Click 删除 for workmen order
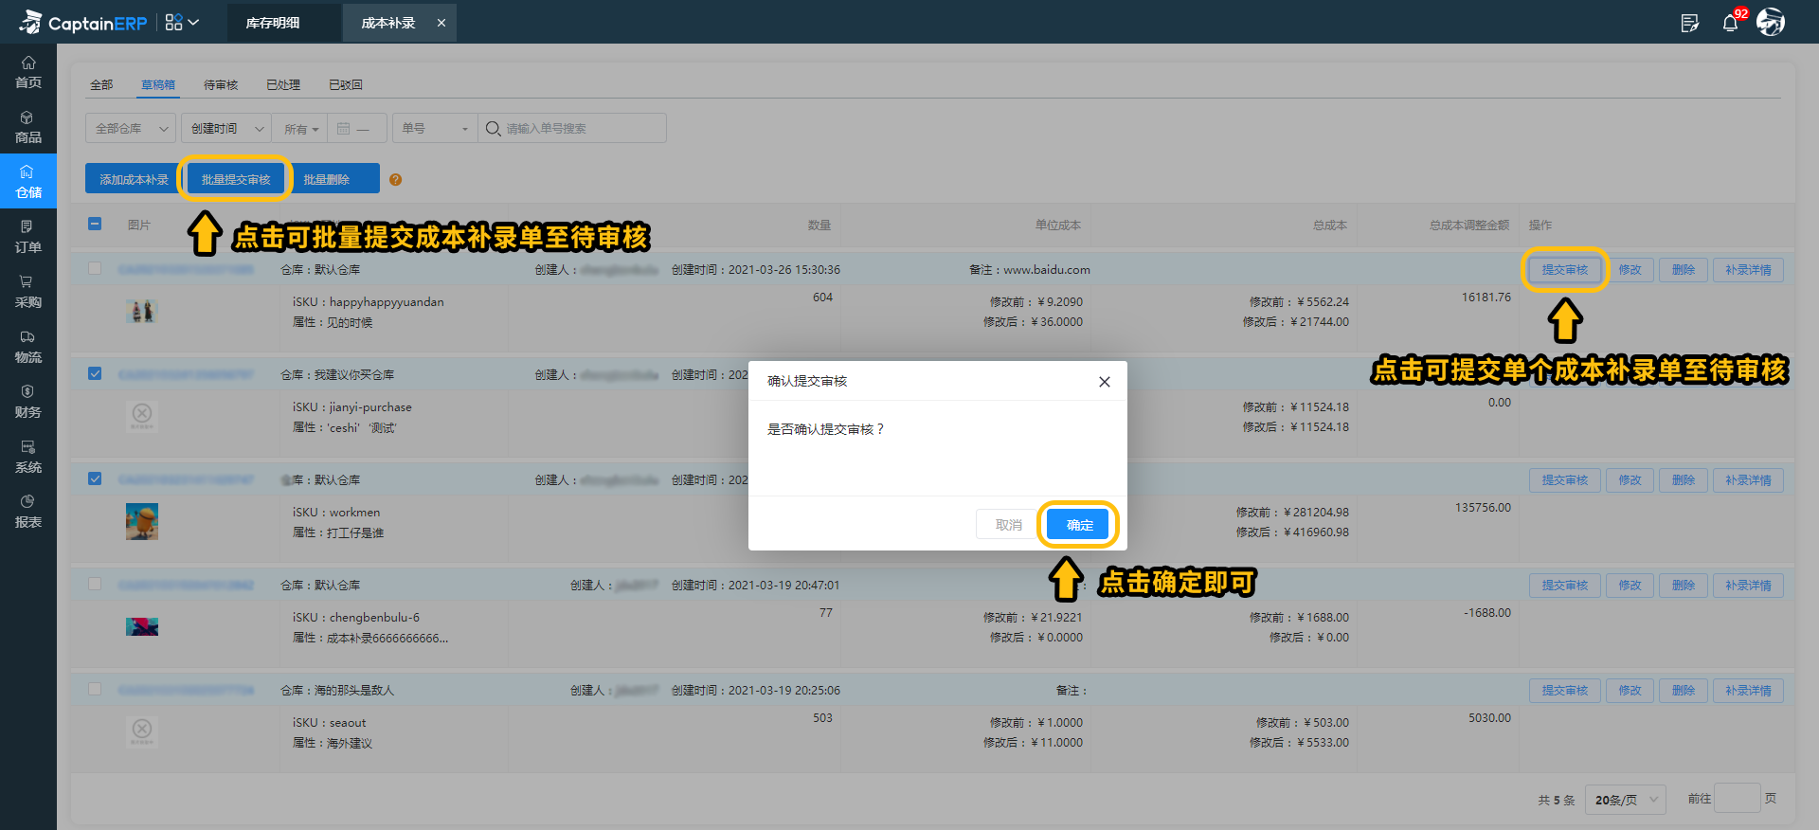 pos(1683,480)
